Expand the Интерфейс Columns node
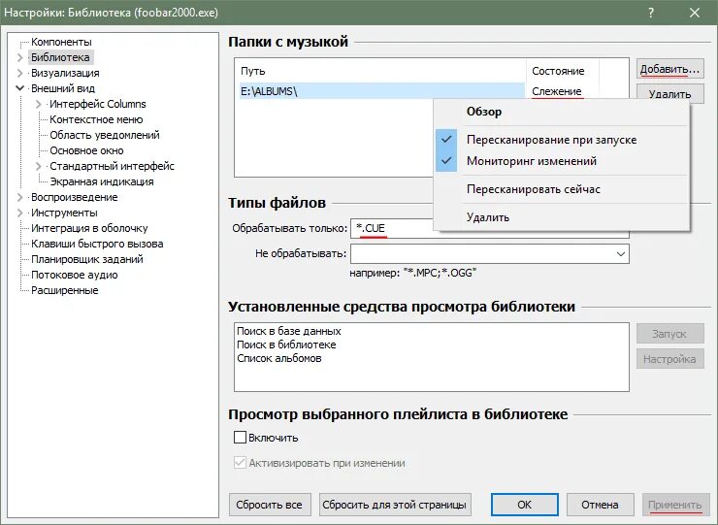 tap(39, 105)
